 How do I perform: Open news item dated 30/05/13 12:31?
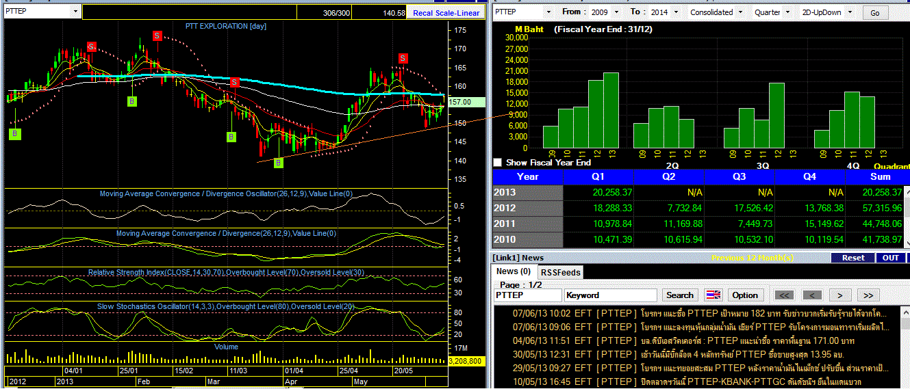pyautogui.click(x=698, y=354)
